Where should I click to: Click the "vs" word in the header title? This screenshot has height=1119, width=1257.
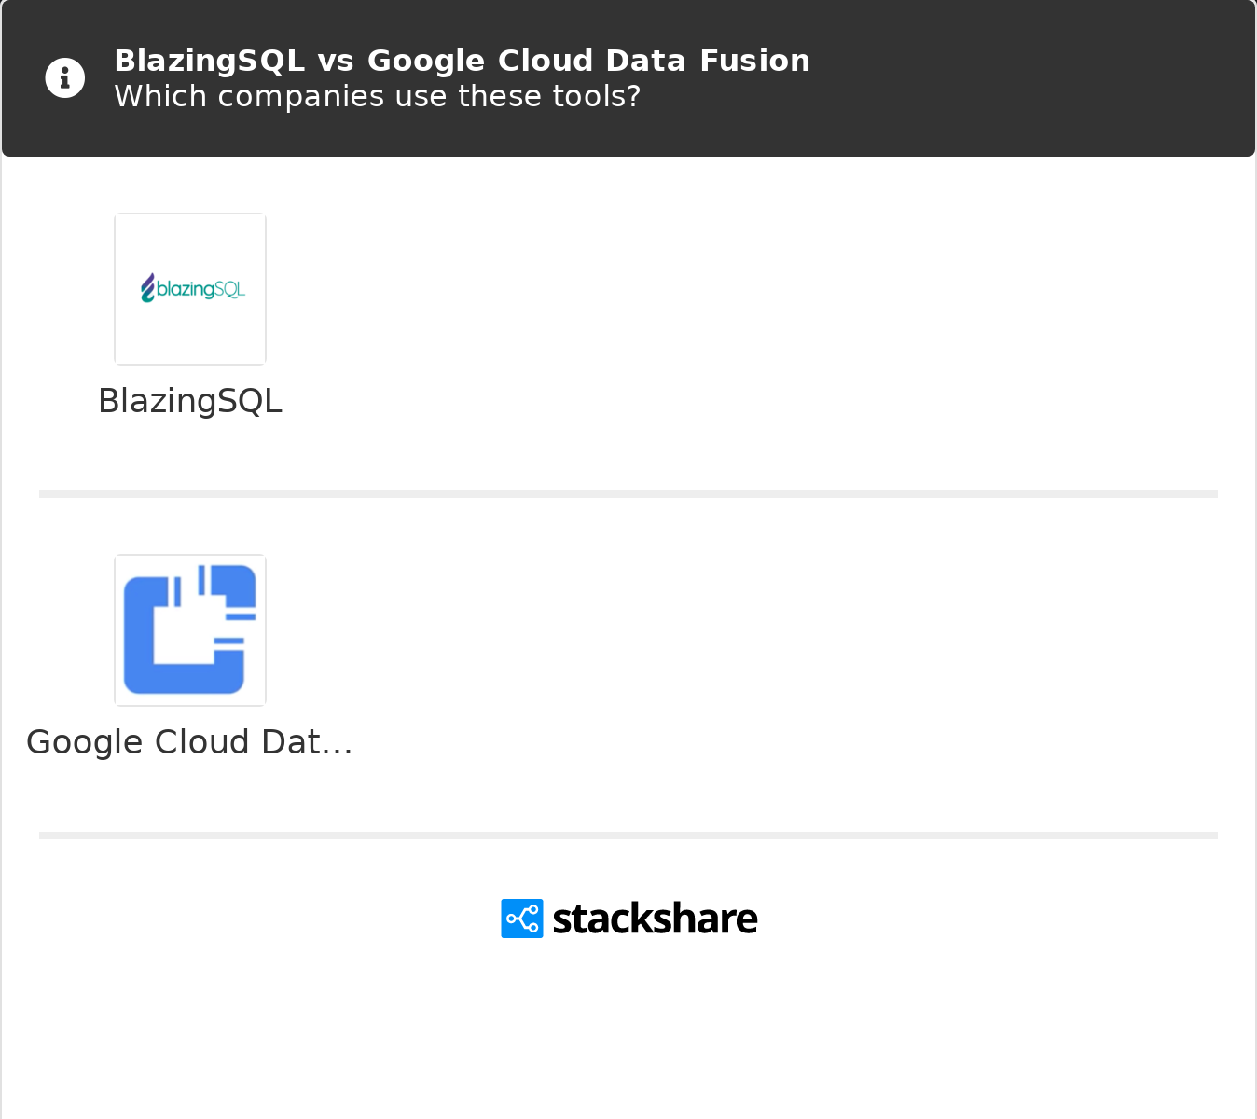pyautogui.click(x=336, y=61)
